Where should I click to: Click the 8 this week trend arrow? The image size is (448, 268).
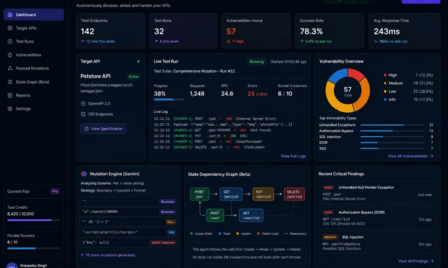[156, 41]
